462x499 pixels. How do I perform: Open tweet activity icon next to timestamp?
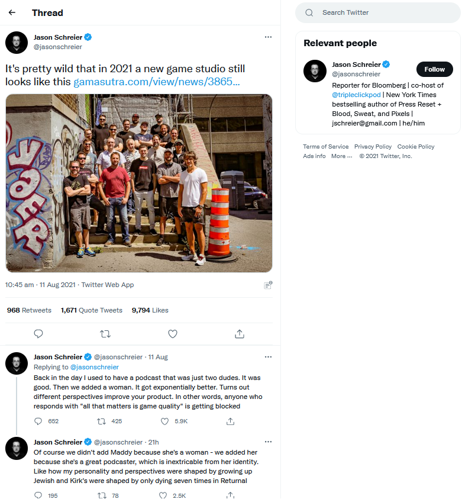pyautogui.click(x=268, y=285)
